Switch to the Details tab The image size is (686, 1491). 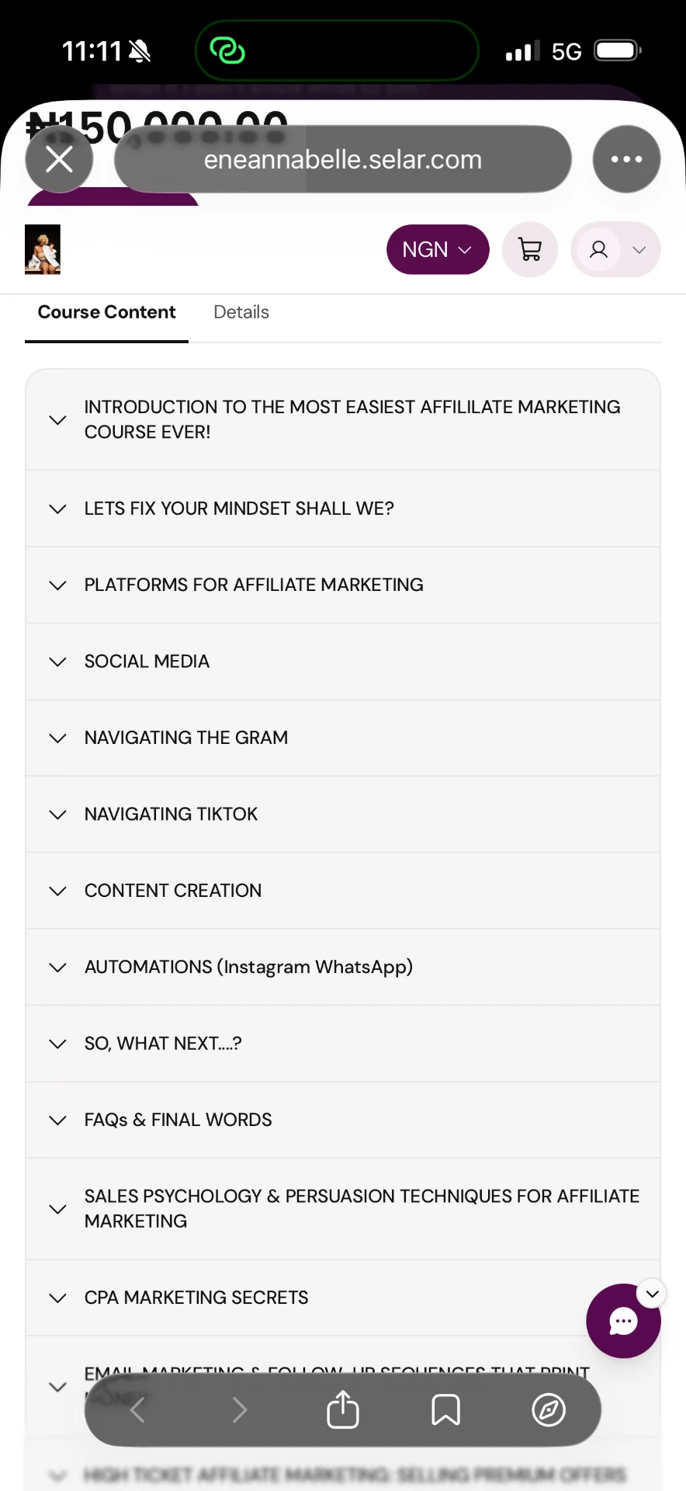click(x=241, y=312)
